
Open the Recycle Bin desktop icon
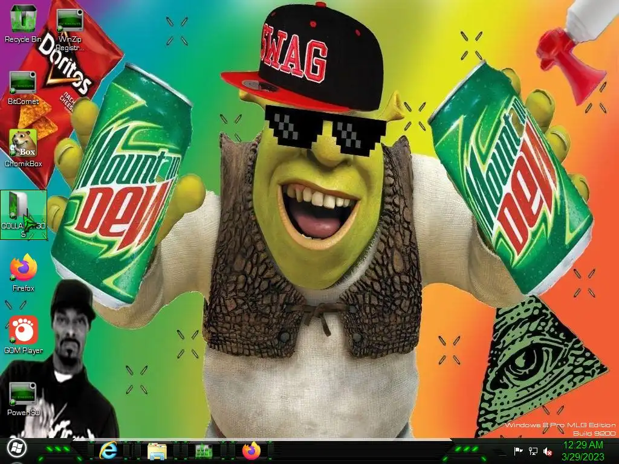click(23, 24)
